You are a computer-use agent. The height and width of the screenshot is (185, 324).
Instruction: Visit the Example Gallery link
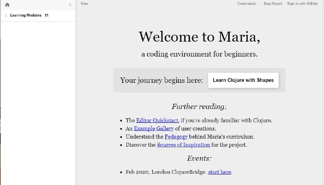(154, 128)
